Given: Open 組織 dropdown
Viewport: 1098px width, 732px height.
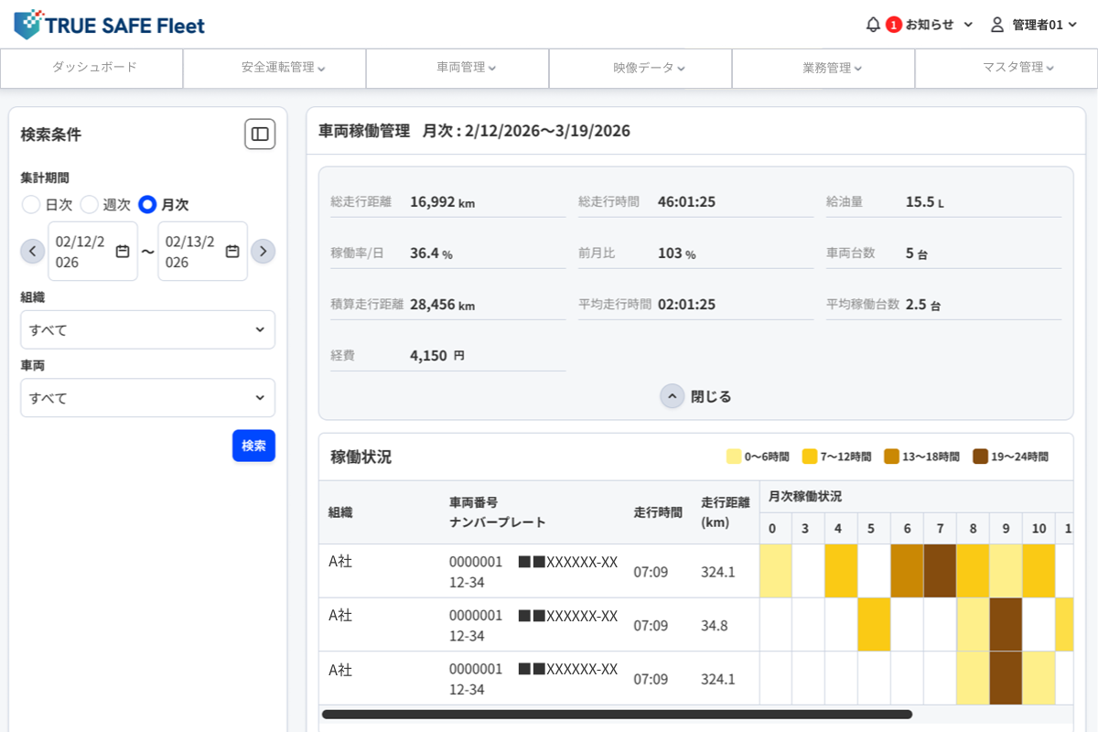Looking at the screenshot, I should point(147,329).
